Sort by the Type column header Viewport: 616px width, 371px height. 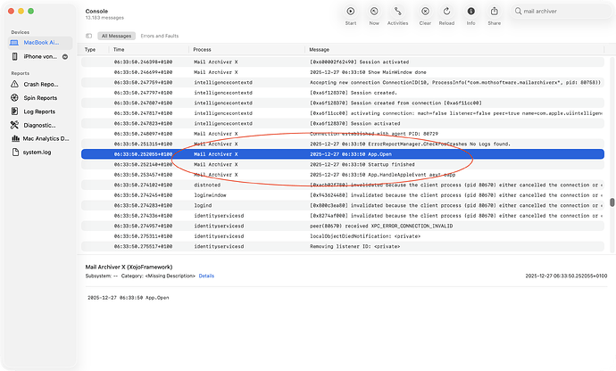pyautogui.click(x=90, y=49)
